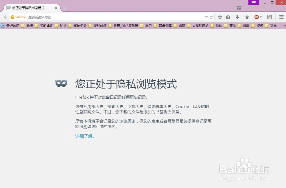The height and width of the screenshot is (188, 286).
Task: Bookmark this page with the star icon
Action: (x=220, y=17)
